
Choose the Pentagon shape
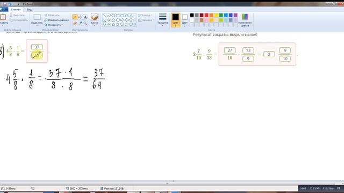click(x=113, y=20)
